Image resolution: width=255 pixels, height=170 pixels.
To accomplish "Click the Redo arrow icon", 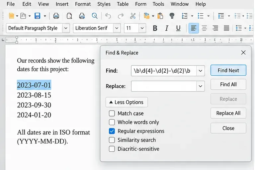I will [121, 16].
